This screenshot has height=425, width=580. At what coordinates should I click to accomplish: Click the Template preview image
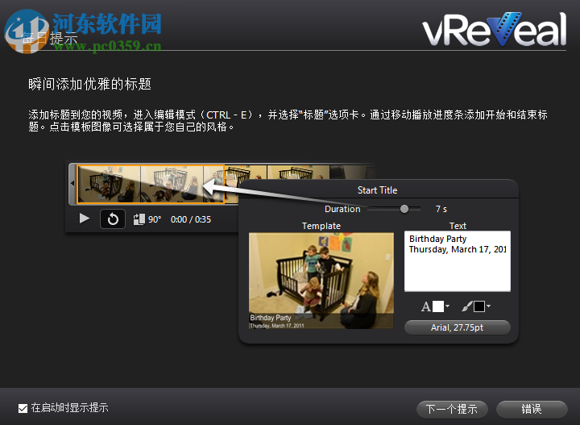[321, 281]
